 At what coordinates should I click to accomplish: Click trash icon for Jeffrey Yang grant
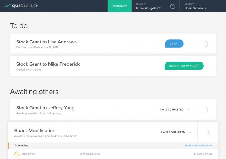[x=206, y=110]
